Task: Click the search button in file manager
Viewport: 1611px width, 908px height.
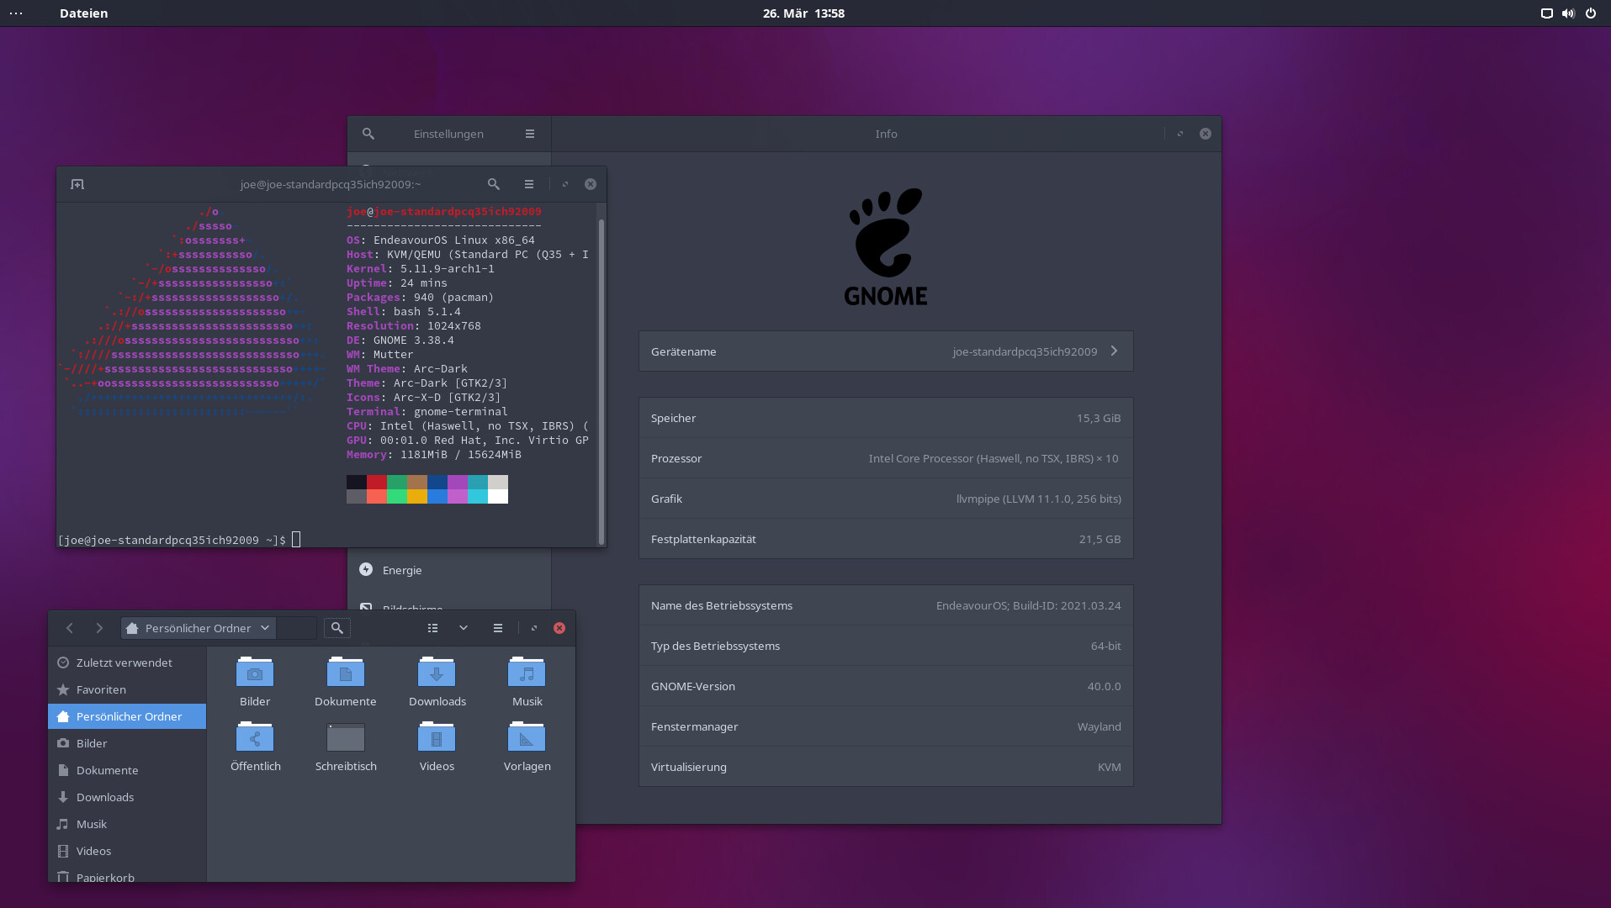Action: 337,628
